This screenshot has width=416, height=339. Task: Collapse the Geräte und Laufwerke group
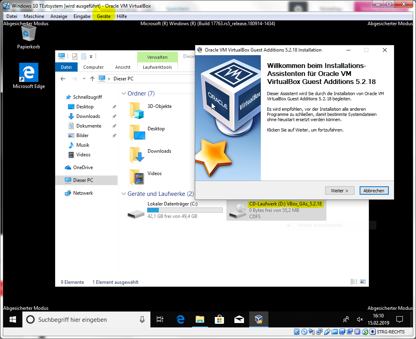point(124,194)
